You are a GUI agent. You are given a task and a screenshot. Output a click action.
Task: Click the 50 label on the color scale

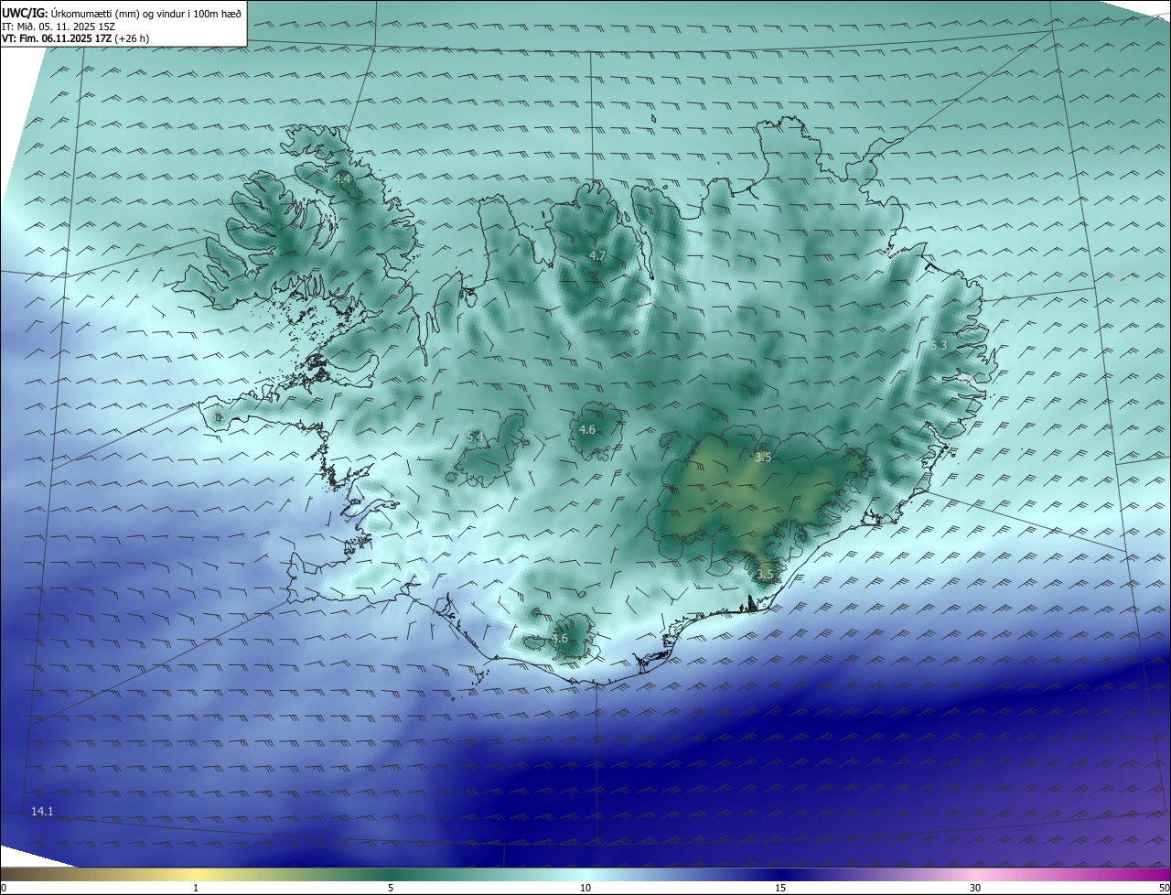click(1163, 888)
